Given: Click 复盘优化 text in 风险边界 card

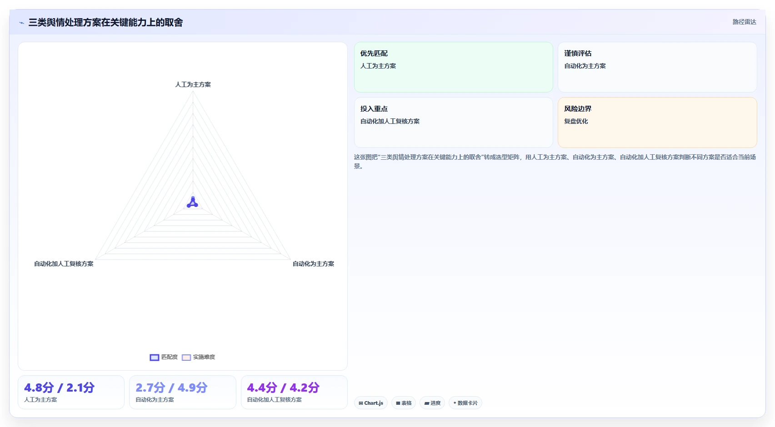Looking at the screenshot, I should coord(576,121).
